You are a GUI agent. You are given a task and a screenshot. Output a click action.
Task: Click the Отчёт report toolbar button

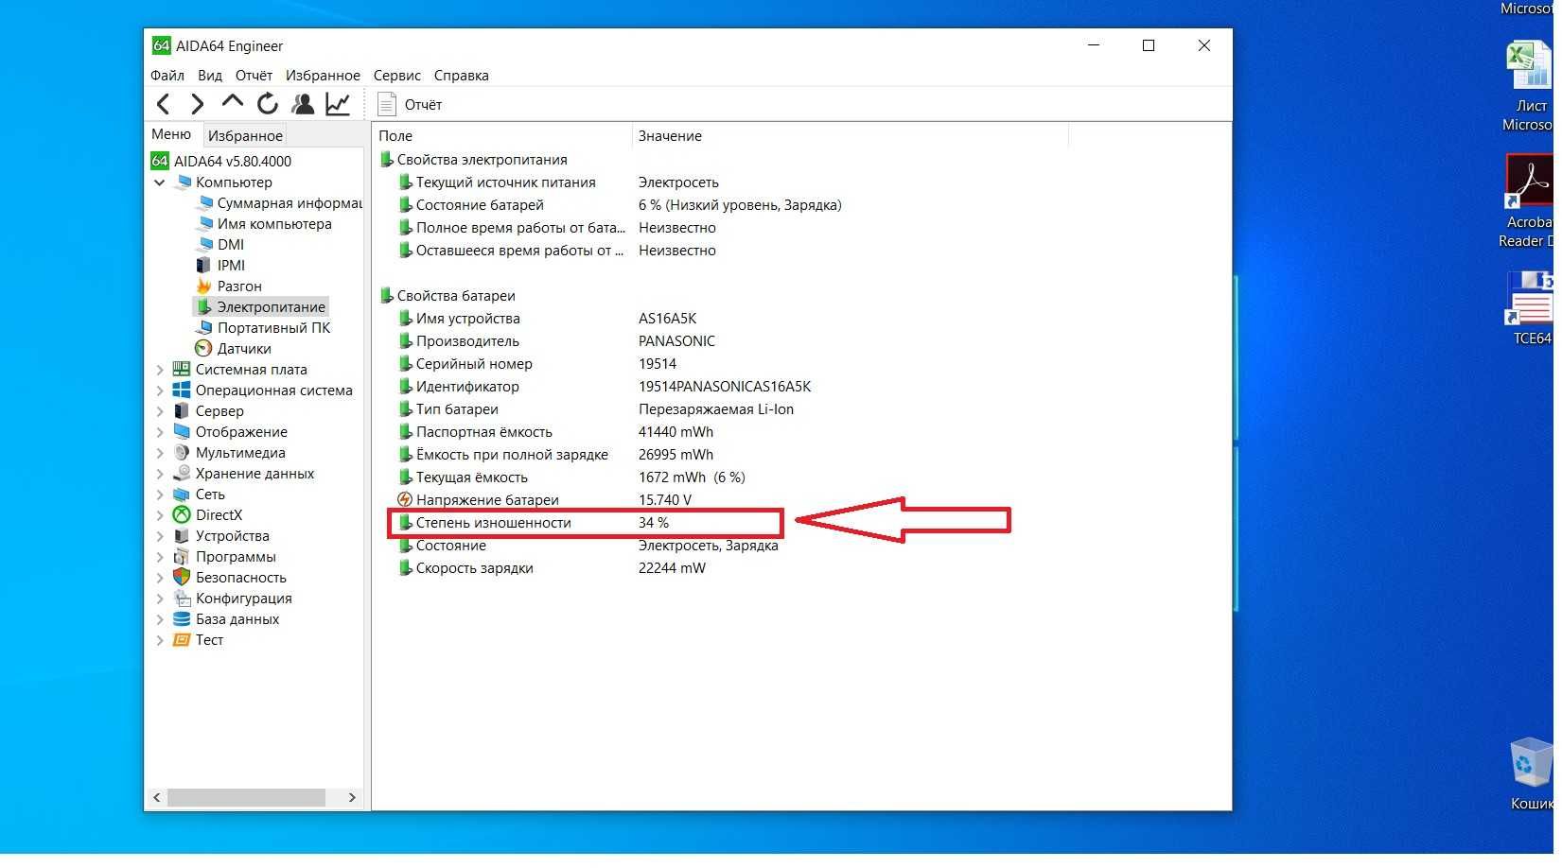[410, 105]
